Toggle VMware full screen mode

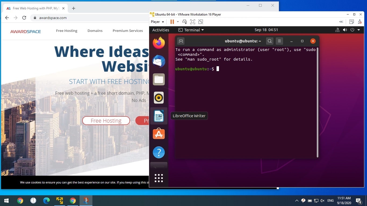tap(192, 22)
